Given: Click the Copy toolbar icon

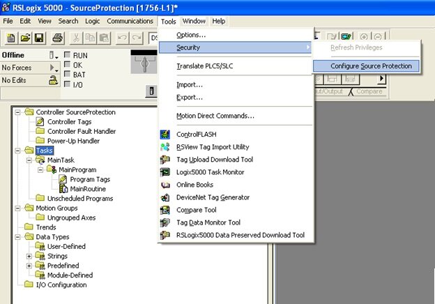Looking at the screenshot, I should click(90, 38).
